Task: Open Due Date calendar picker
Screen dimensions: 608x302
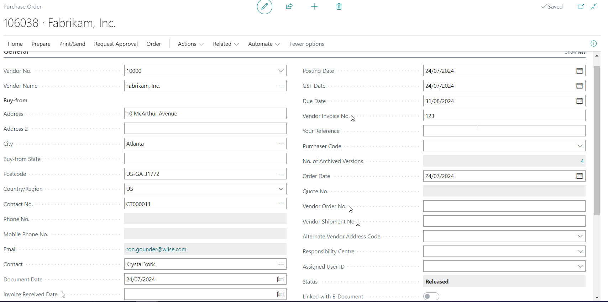Action: click(580, 101)
